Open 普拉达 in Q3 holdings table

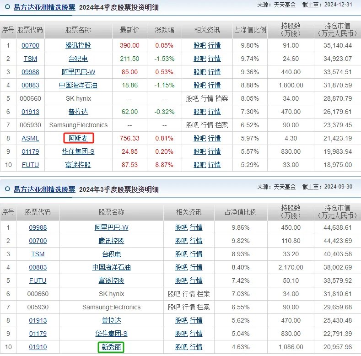coord(112,321)
